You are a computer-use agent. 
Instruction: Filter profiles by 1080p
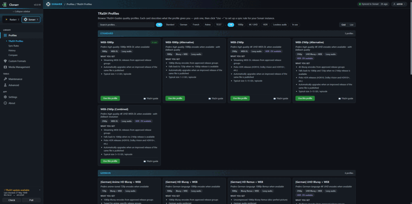click(240, 25)
